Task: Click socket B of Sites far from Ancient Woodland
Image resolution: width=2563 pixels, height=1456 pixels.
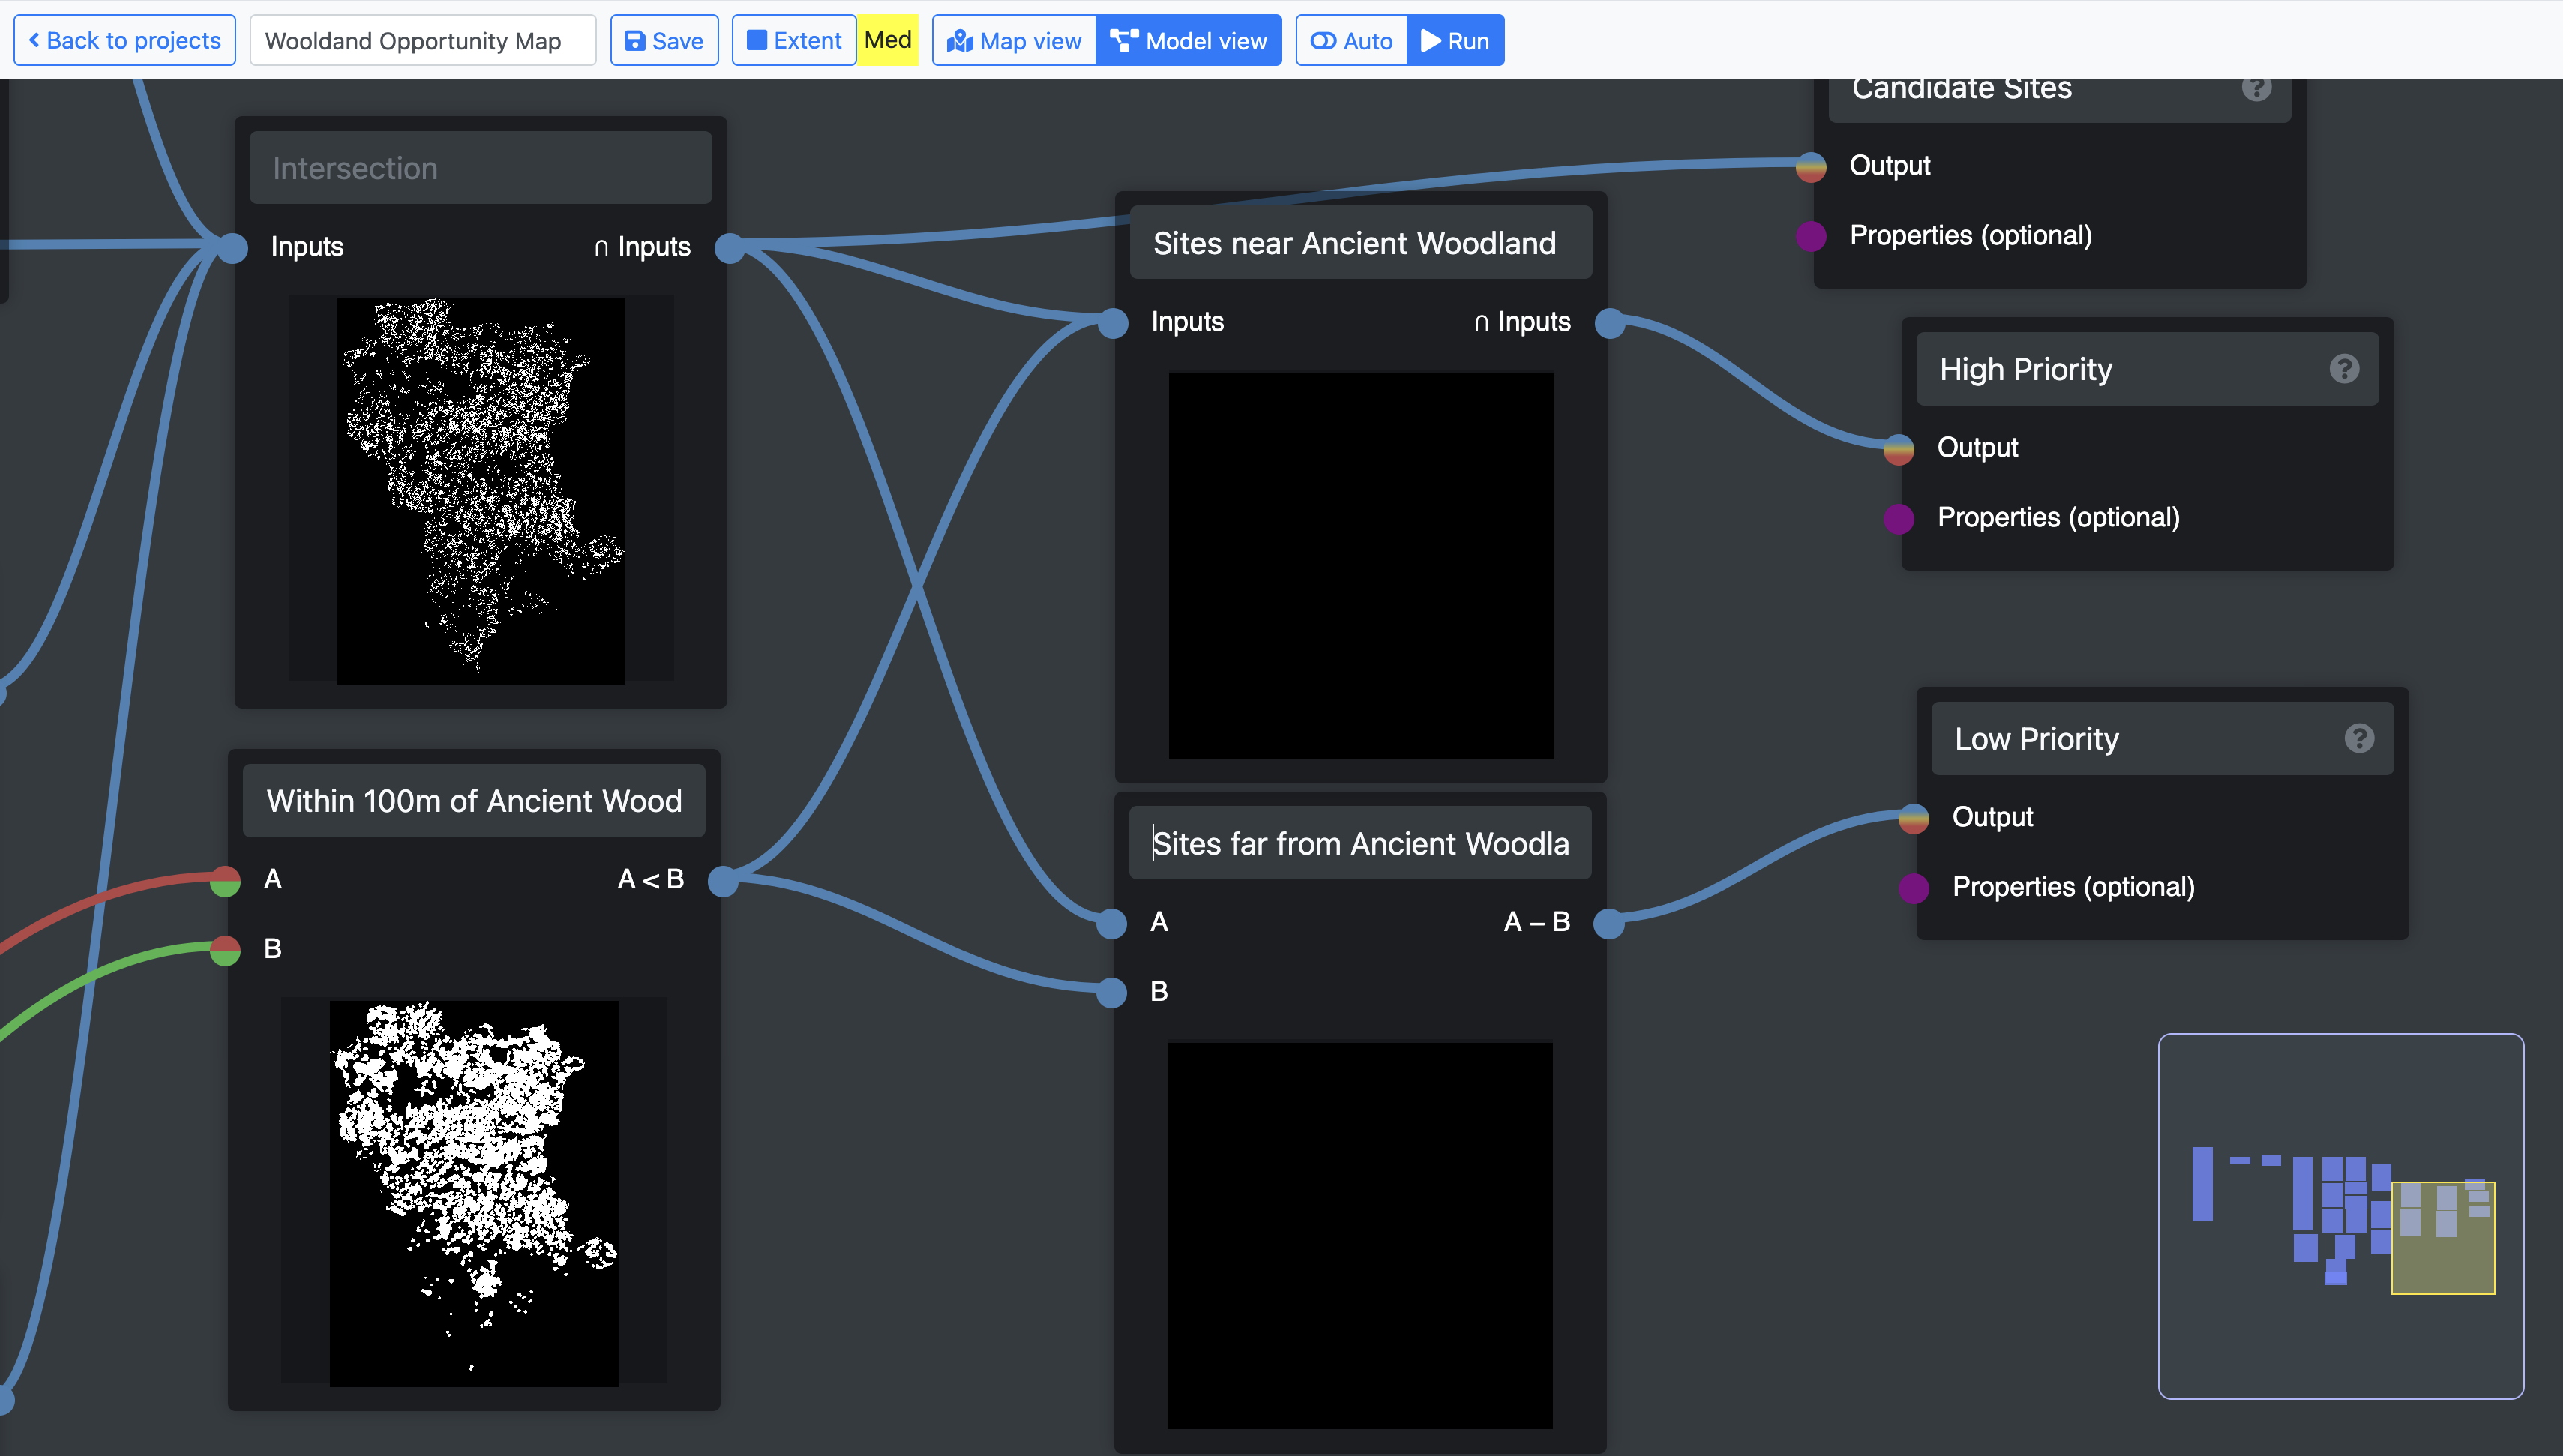Action: 1111,992
